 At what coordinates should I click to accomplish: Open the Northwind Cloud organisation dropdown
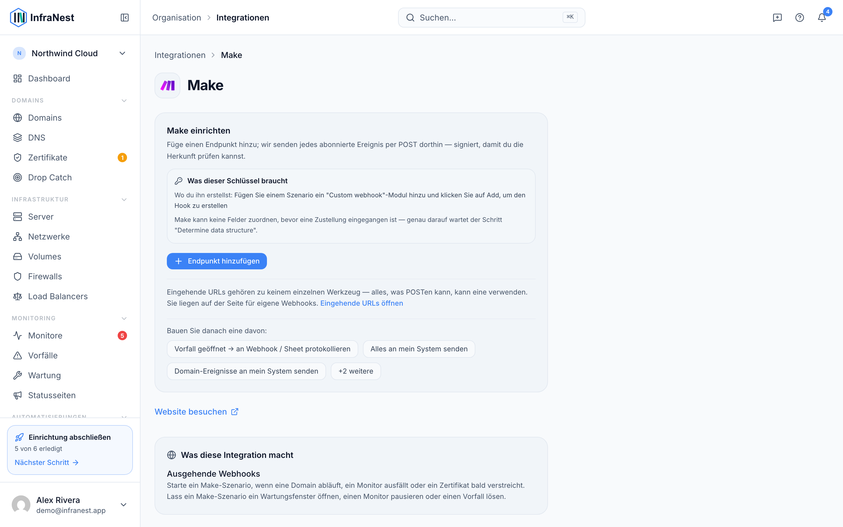pos(70,53)
